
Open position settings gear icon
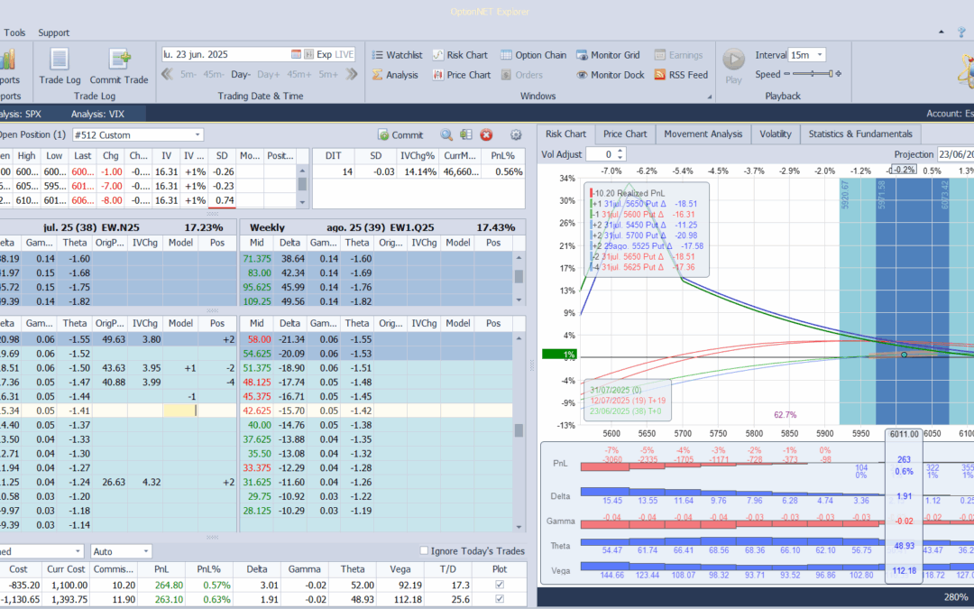(x=516, y=135)
